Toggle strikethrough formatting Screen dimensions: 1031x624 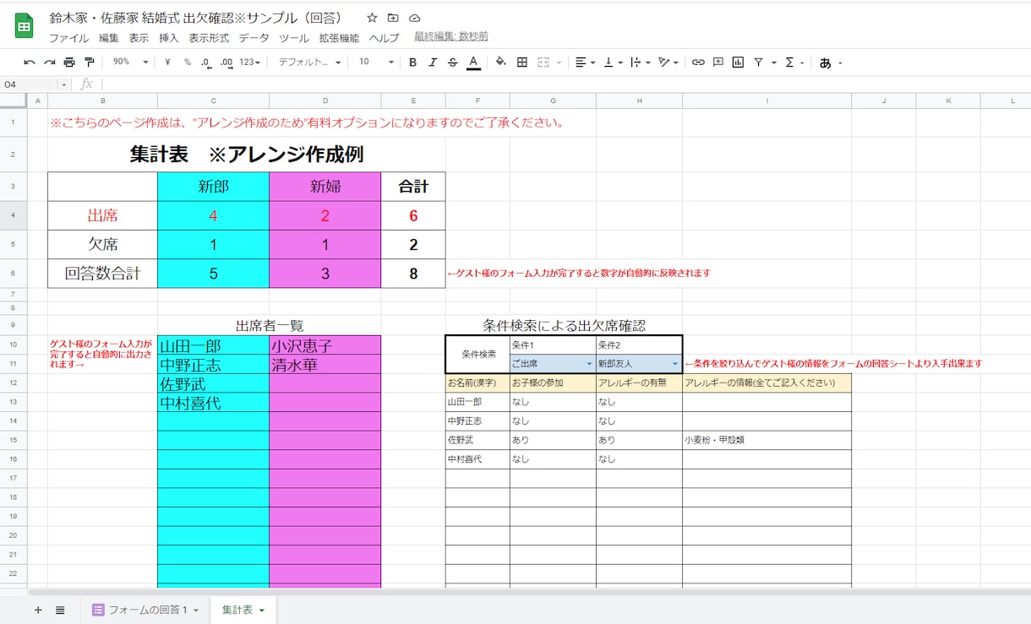(x=453, y=62)
